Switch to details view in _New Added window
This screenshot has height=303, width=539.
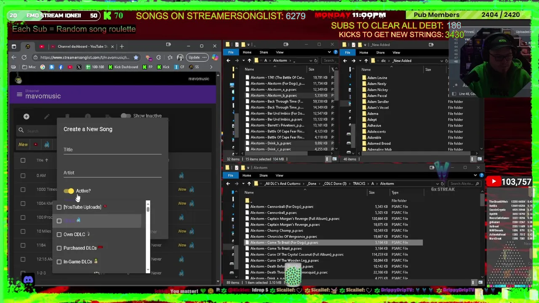pos(473,159)
